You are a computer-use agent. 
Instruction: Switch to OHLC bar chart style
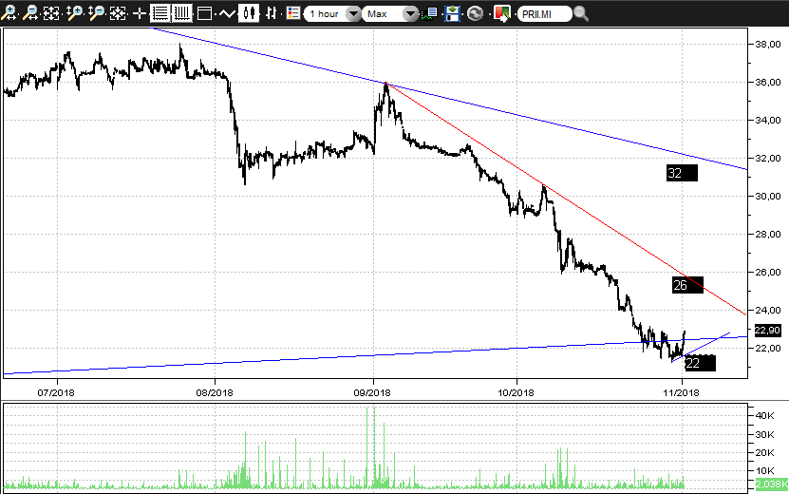point(271,13)
